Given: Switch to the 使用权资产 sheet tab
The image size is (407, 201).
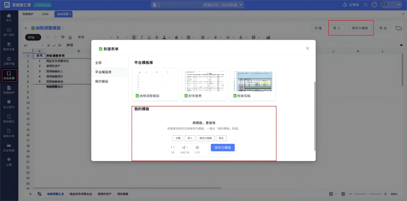Looking at the screenshot, I should click(105, 194).
